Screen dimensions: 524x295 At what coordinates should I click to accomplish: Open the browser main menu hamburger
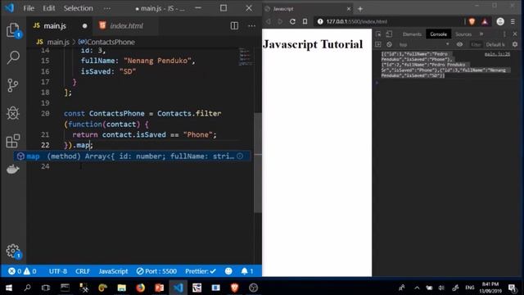coord(513,21)
